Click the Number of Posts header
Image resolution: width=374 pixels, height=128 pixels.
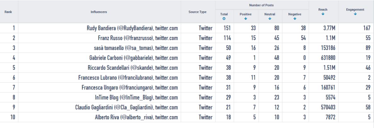[261, 5]
